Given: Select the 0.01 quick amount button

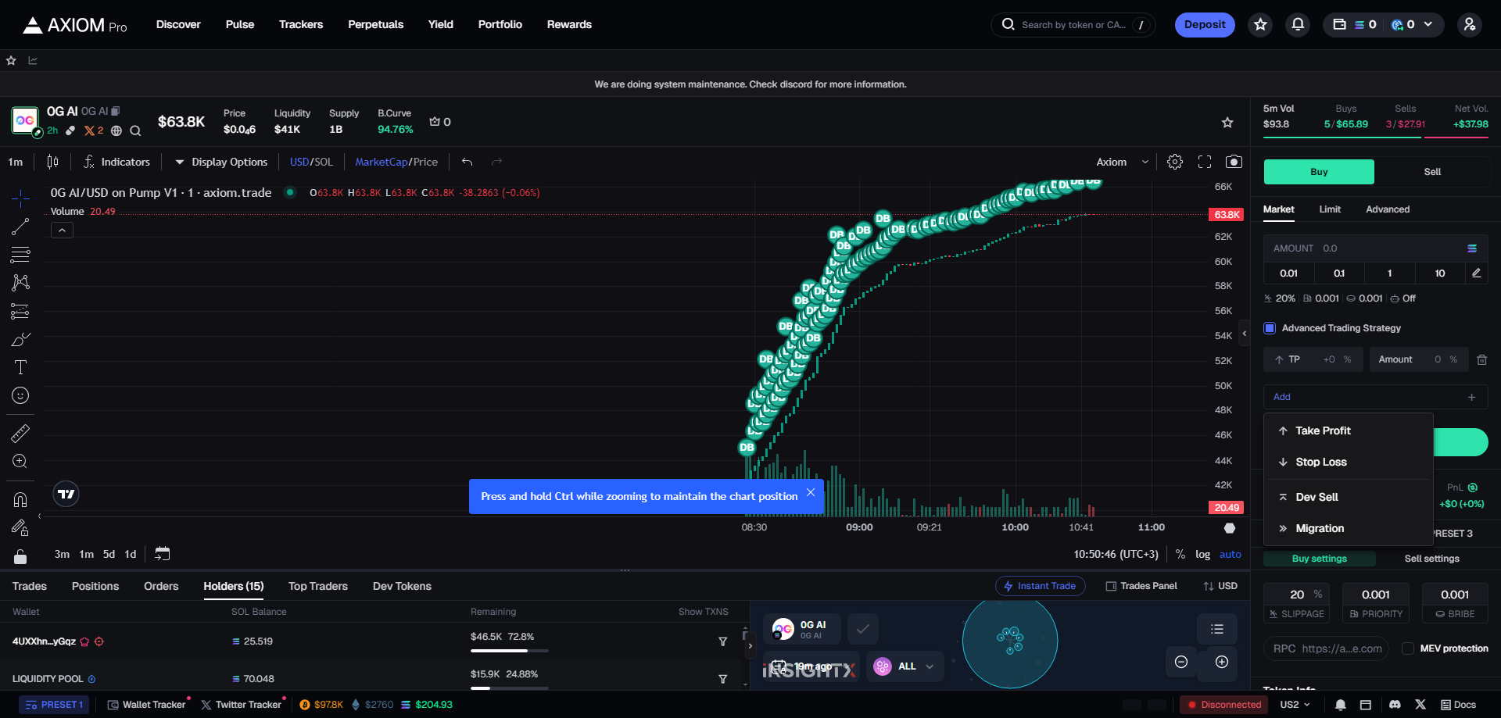Looking at the screenshot, I should pyautogui.click(x=1289, y=273).
